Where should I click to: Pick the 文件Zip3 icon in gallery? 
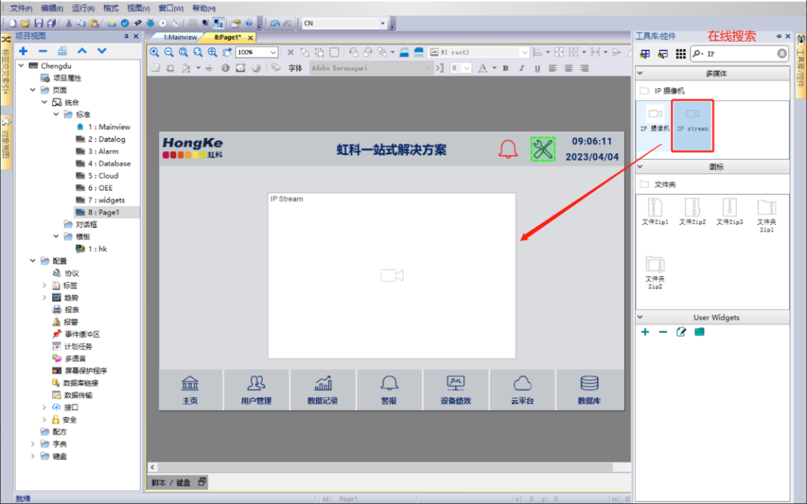(x=729, y=211)
